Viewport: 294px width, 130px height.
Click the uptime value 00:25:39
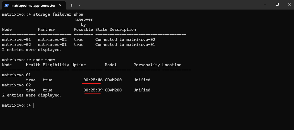click(x=93, y=90)
